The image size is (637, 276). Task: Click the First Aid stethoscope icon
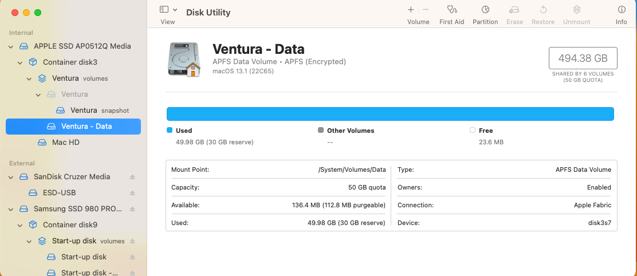(452, 10)
